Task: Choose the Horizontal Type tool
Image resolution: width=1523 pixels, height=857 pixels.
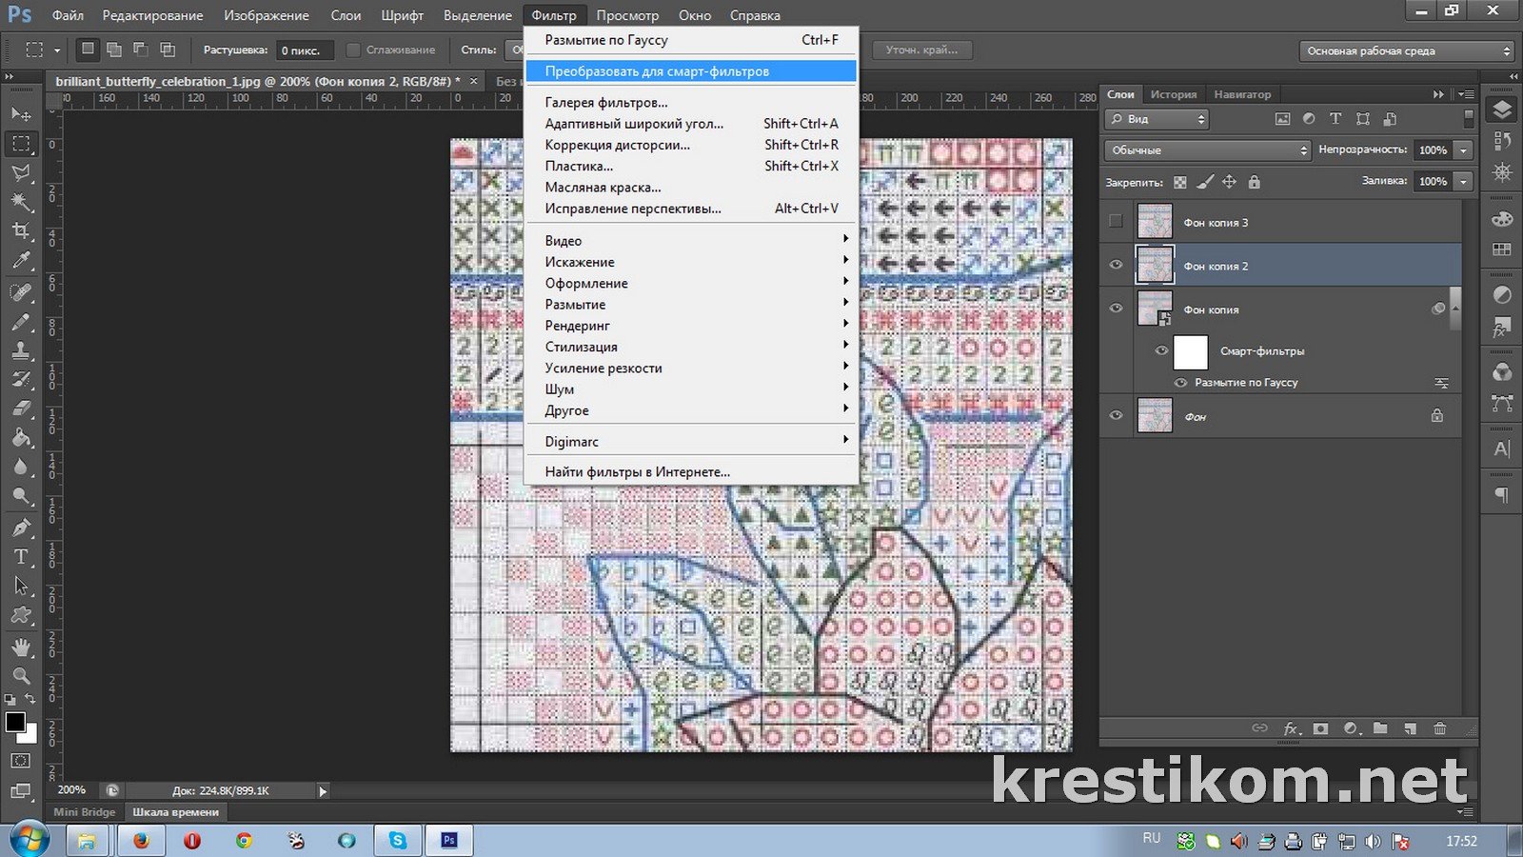Action: (21, 557)
